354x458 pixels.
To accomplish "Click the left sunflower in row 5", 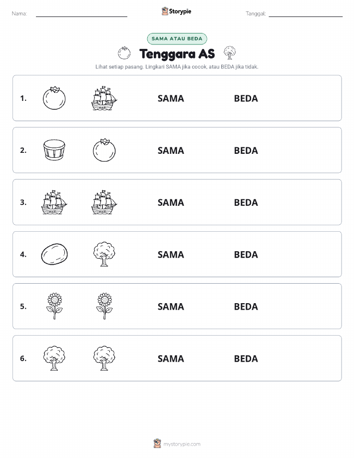I will coord(54,306).
